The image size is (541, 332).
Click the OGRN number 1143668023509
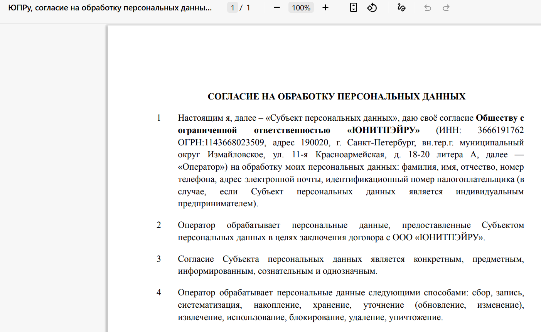pyautogui.click(x=234, y=143)
